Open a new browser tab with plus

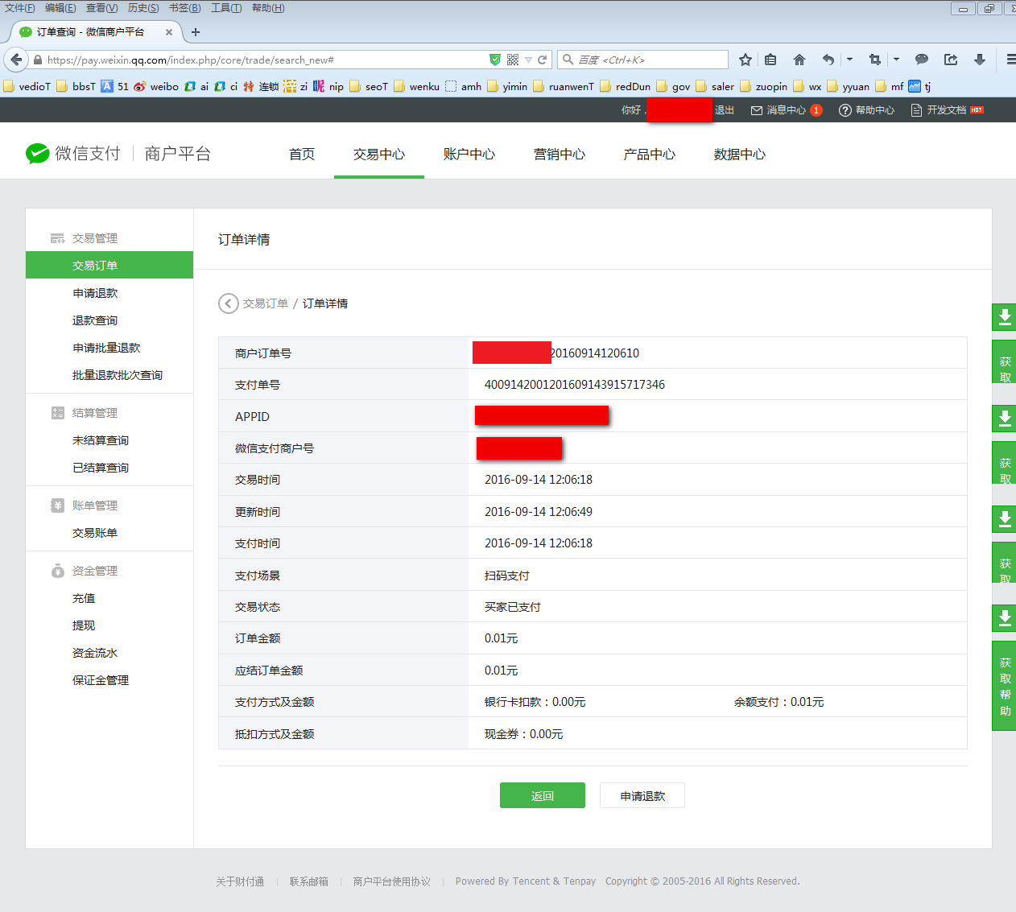click(x=196, y=32)
